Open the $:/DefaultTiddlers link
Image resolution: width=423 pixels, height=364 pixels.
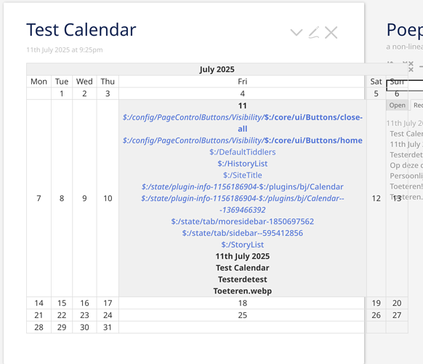pos(242,152)
